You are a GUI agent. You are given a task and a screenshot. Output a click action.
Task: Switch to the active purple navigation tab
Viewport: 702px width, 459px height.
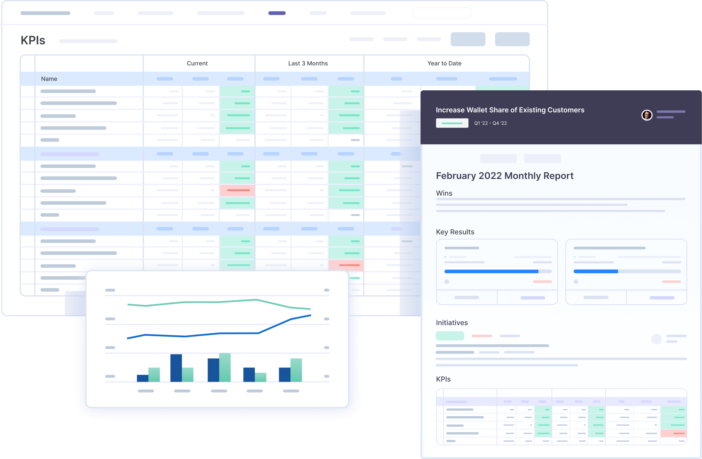[x=277, y=13]
